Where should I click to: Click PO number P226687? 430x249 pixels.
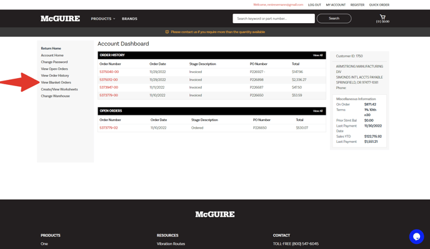(x=256, y=87)
